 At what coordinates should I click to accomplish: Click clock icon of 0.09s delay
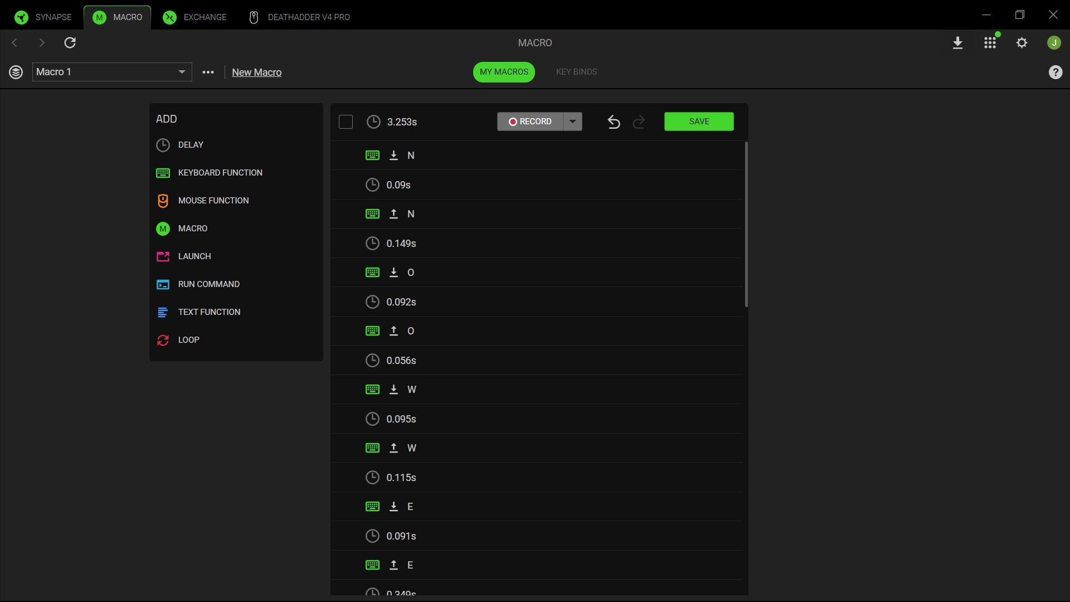372,185
